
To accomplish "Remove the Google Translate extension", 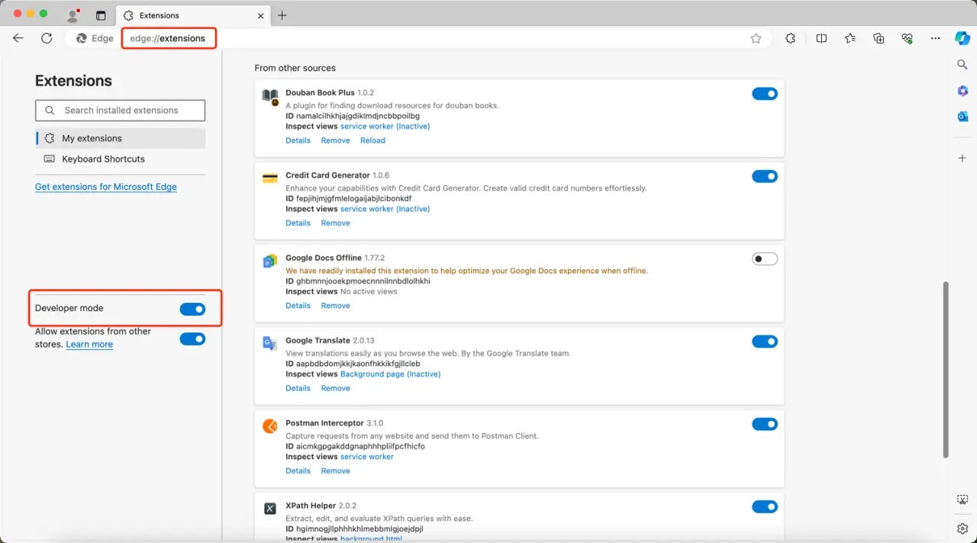I will [335, 388].
